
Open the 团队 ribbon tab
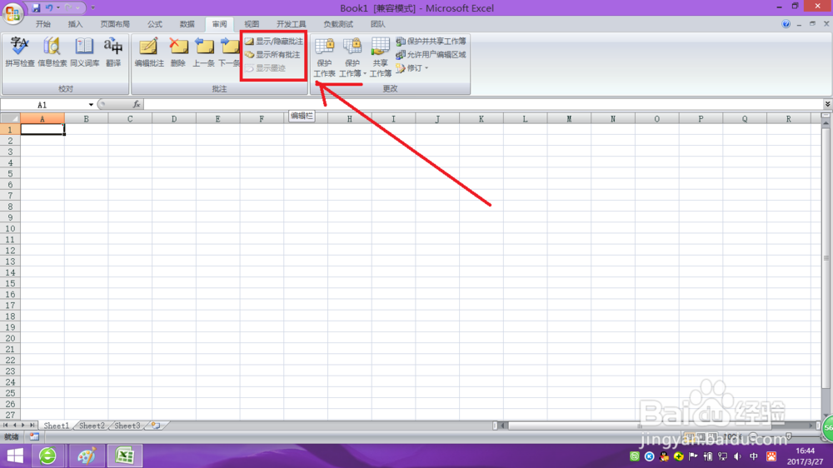click(377, 24)
